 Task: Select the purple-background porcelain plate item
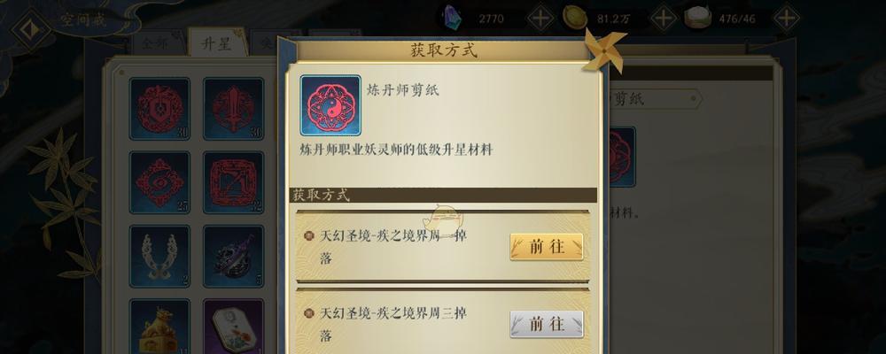point(233,327)
